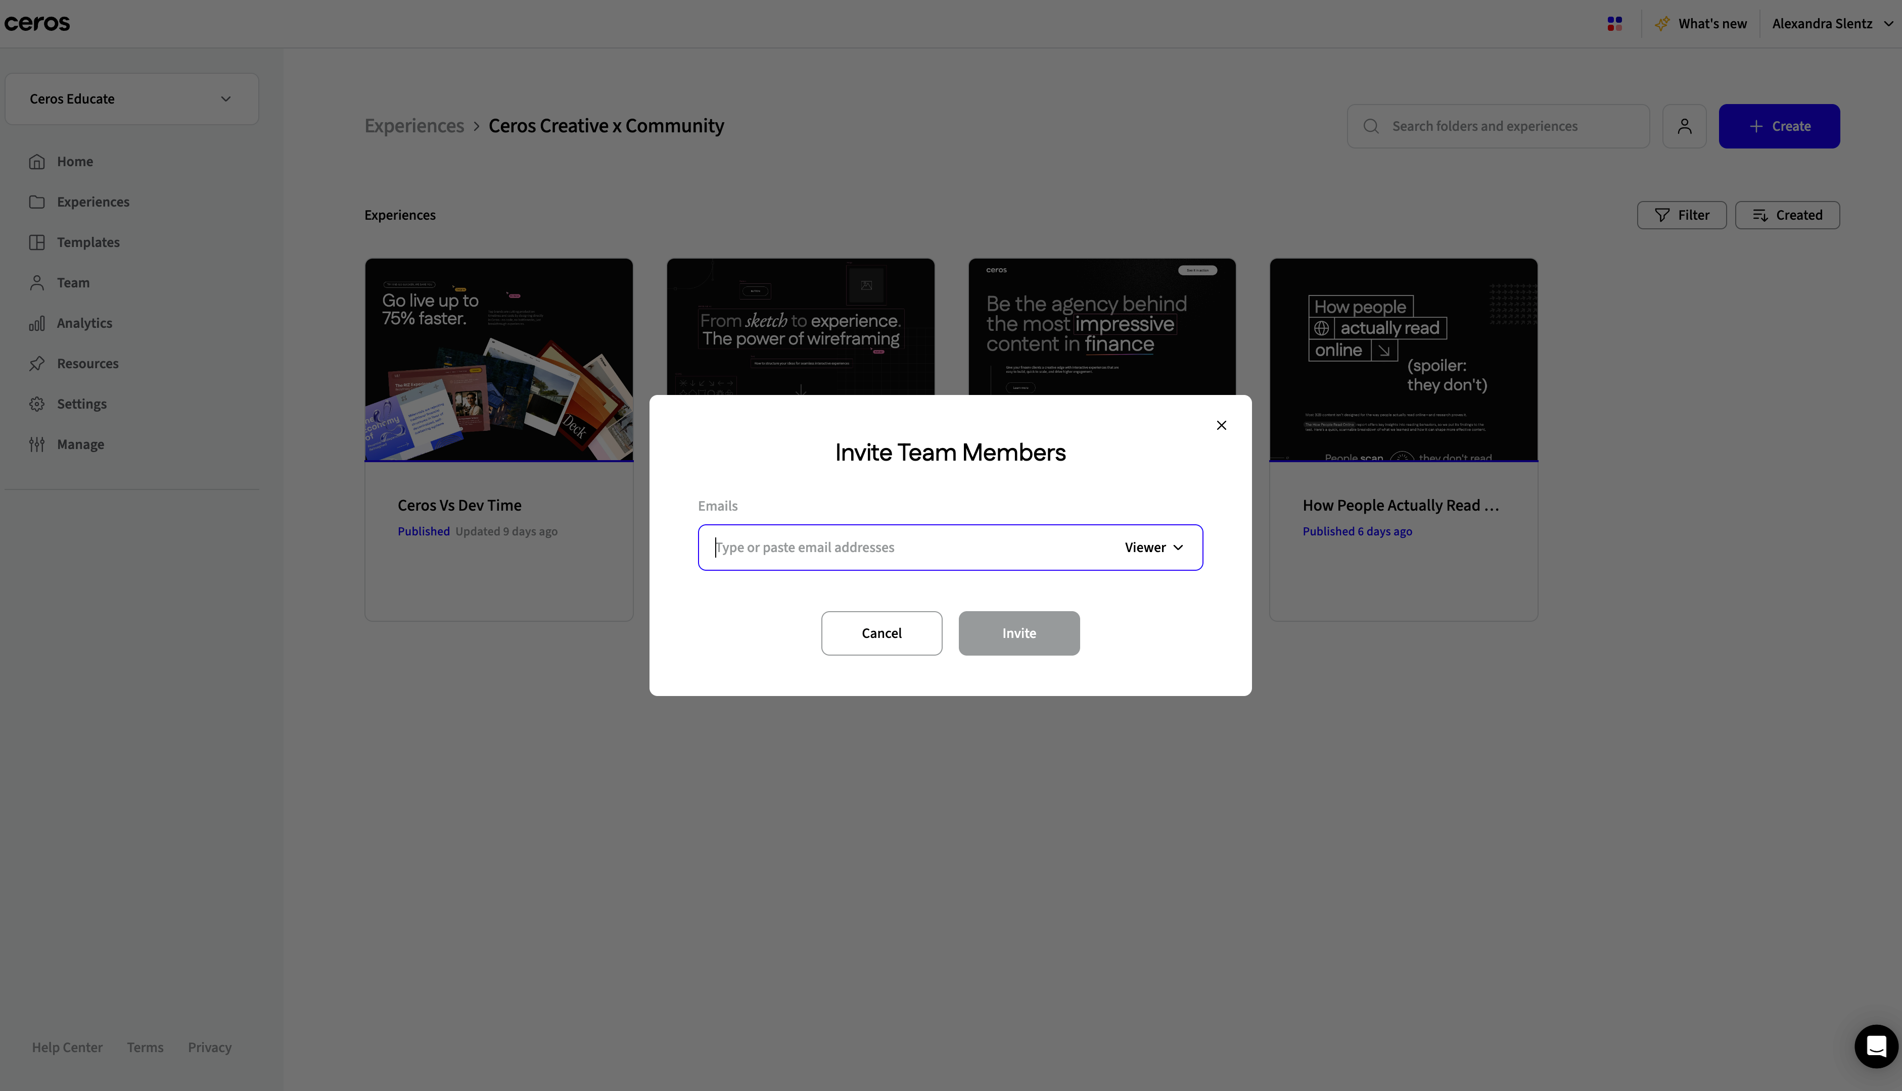1902x1091 pixels.
Task: Click the Templates layout icon
Action: point(37,243)
